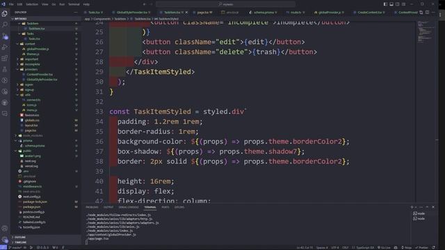Open the Explorer more actions ellipsis
Image resolution: width=445 pixels, height=250 pixels.
click(76, 12)
